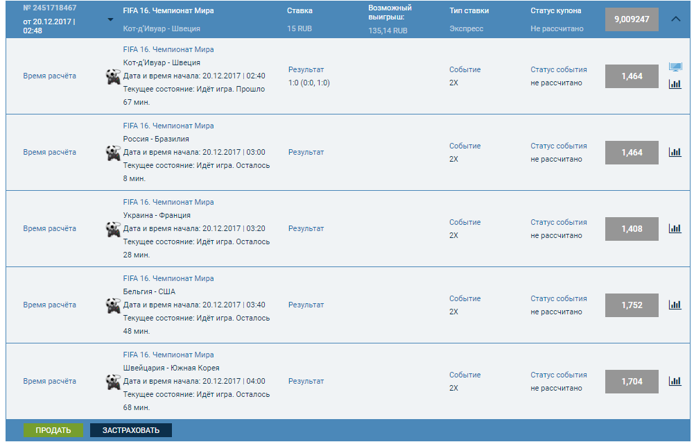
Task: Open FIFA 16 league link above Украина - Франция
Action: pos(168,202)
